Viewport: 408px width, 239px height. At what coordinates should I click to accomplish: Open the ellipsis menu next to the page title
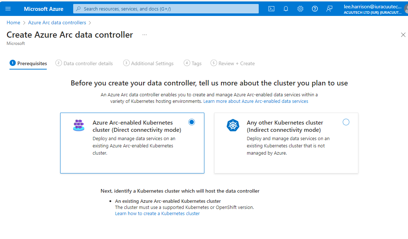(x=145, y=34)
